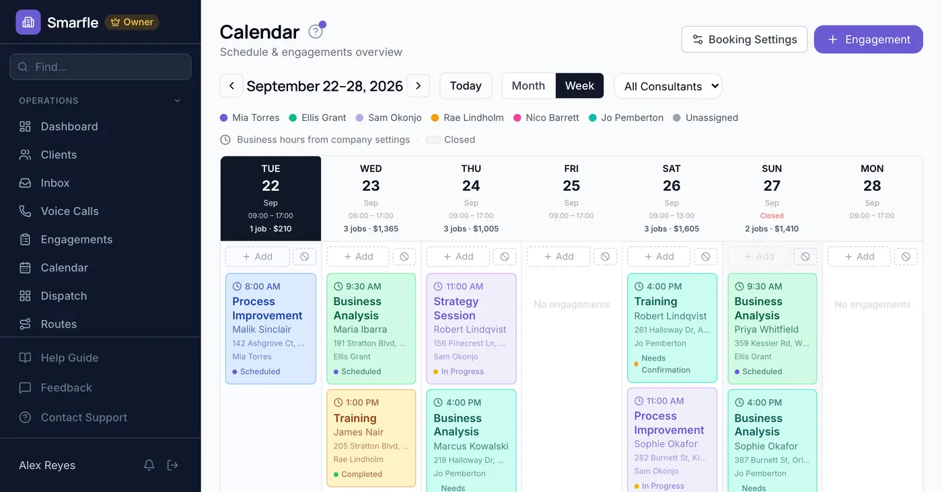Open Malik Sinclair Process Improvement card

[x=270, y=329]
